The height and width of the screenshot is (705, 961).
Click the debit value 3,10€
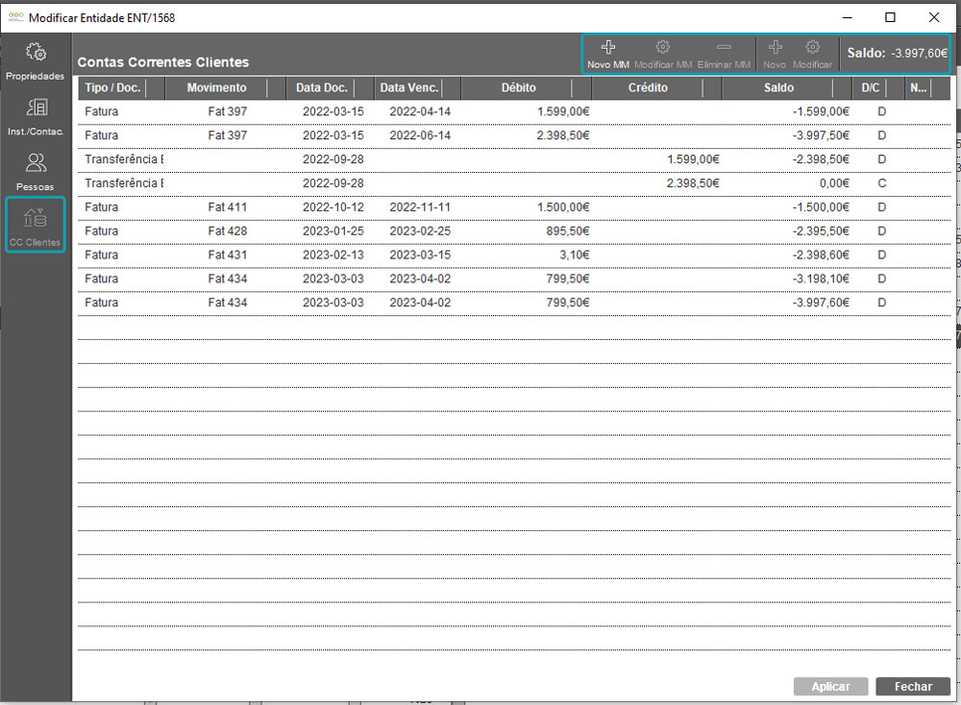575,255
